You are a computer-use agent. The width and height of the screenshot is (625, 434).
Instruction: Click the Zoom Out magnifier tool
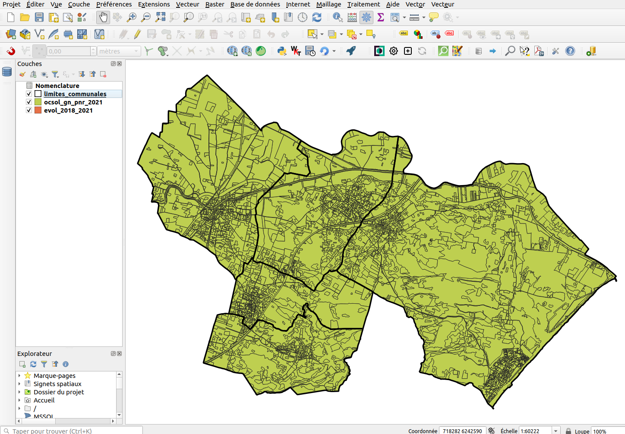click(x=146, y=17)
